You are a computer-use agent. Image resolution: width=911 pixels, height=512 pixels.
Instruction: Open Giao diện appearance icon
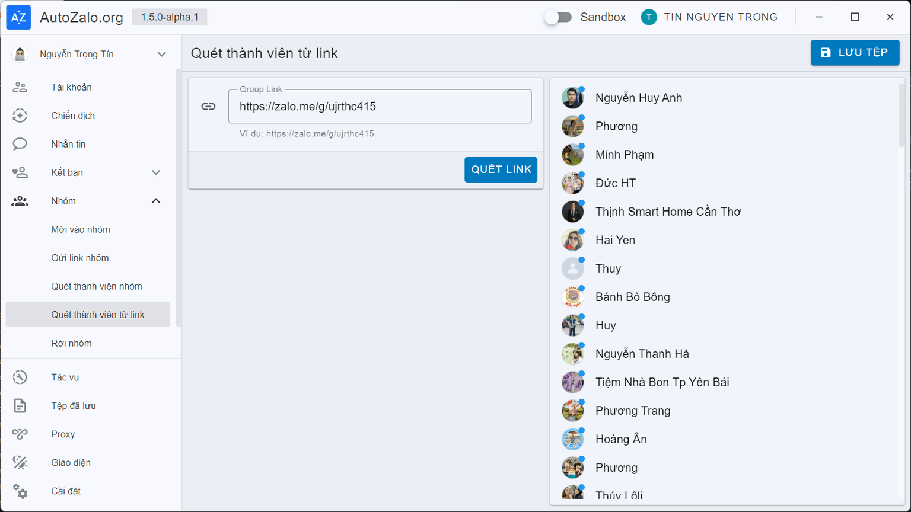tap(20, 463)
